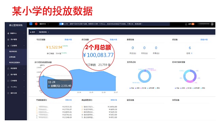Click the 11-25 label on the chart axis
The image size is (221, 124).
[91, 92]
